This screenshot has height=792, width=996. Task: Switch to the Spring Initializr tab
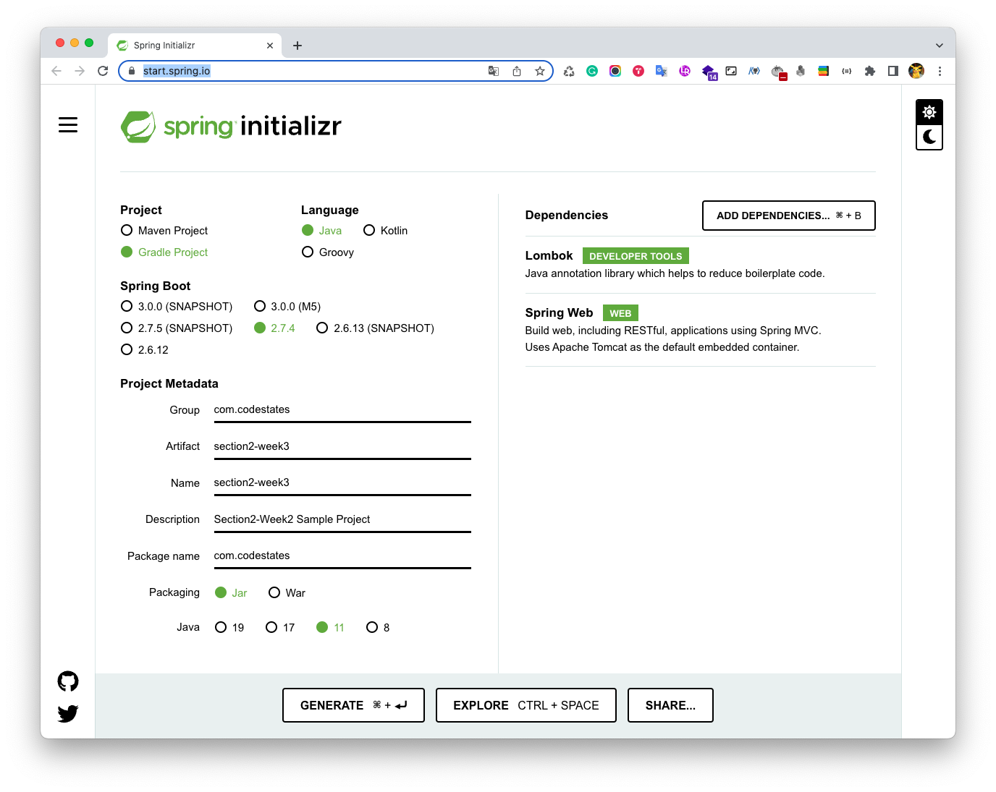[x=188, y=46]
